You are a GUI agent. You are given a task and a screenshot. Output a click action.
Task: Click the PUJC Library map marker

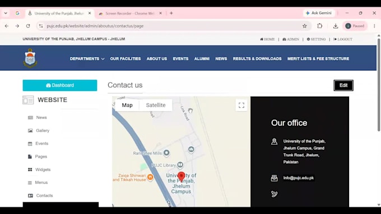(180, 165)
